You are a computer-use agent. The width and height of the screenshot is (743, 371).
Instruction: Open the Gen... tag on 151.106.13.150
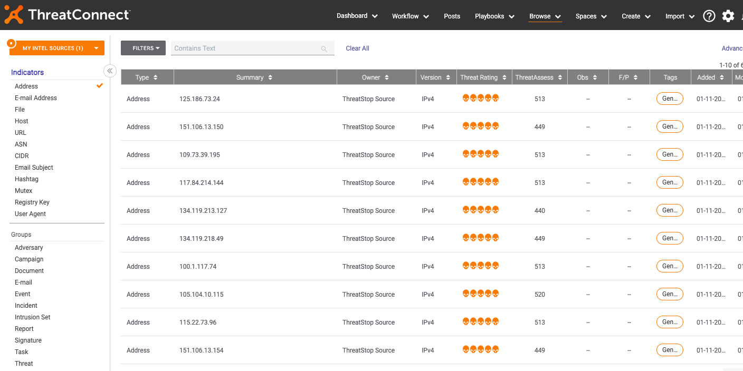670,126
